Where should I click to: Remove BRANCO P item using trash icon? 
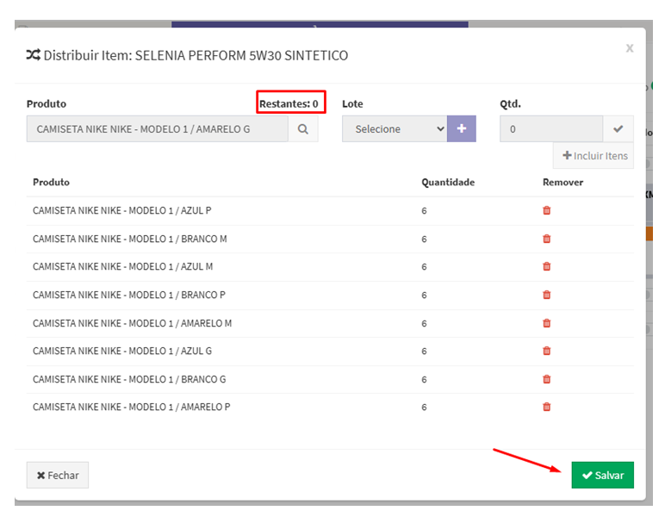click(x=546, y=295)
